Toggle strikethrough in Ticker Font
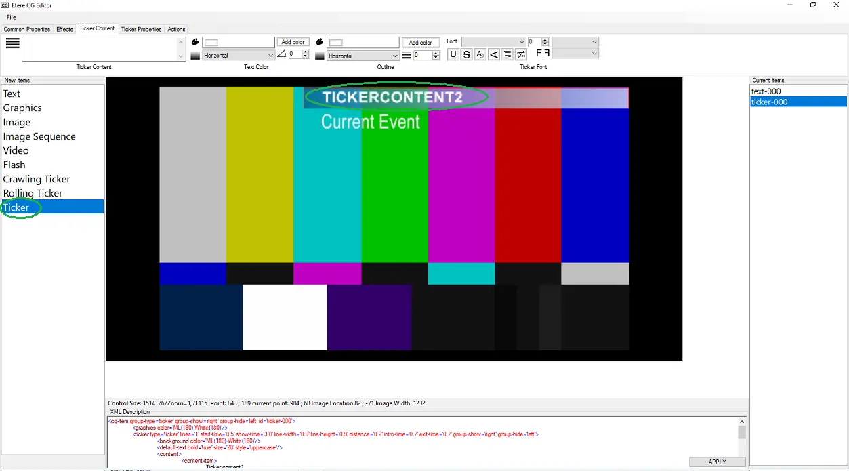Viewport: 849px width, 471px height. click(x=467, y=55)
